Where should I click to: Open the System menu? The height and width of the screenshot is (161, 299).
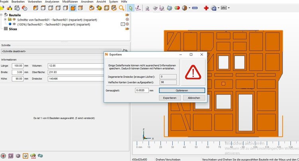pos(114,2)
